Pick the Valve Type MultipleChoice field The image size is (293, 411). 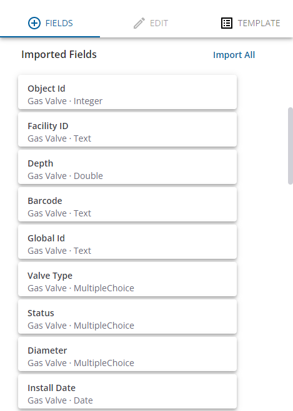coord(127,279)
